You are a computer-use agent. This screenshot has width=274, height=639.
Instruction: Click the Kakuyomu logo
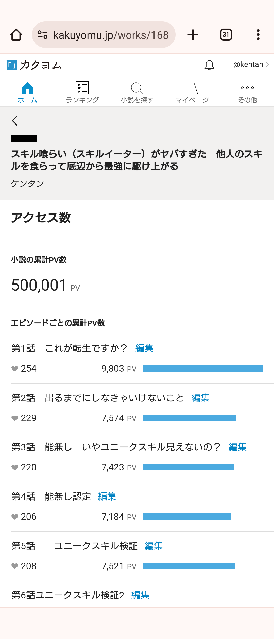point(34,65)
